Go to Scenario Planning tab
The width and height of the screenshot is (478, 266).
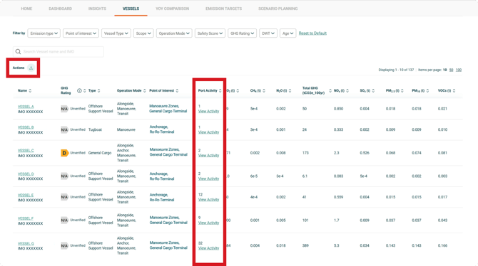[x=278, y=9]
